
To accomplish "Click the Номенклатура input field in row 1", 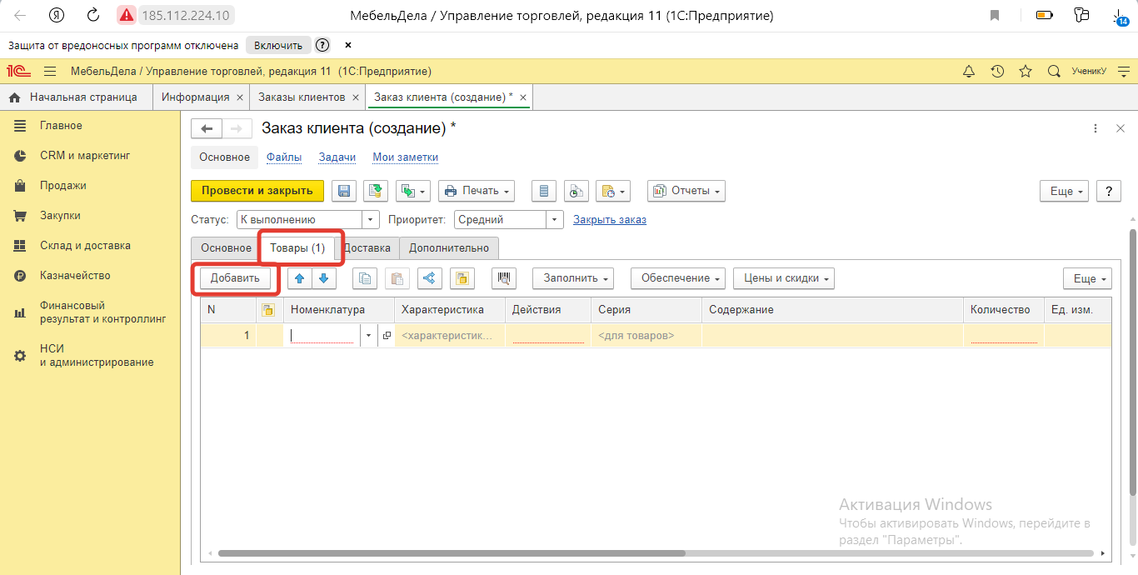I will click(322, 336).
